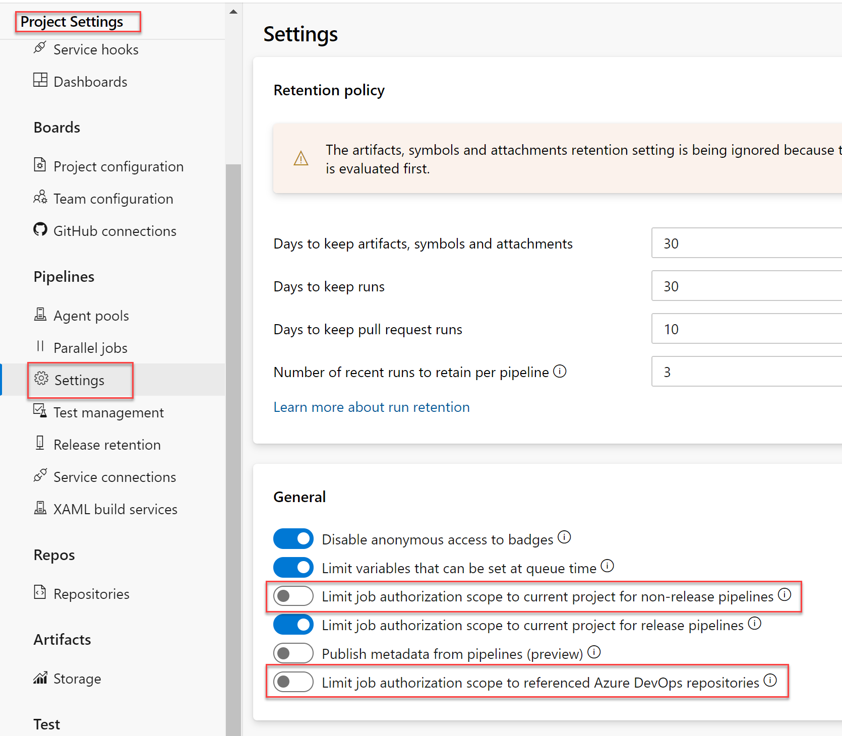The image size is (842, 736).
Task: Click the info icon beside recent runs setting
Action: click(x=560, y=371)
